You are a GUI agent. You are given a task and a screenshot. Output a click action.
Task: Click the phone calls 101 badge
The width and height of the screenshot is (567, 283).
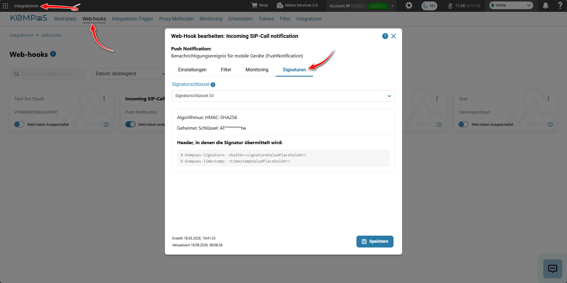point(429,6)
